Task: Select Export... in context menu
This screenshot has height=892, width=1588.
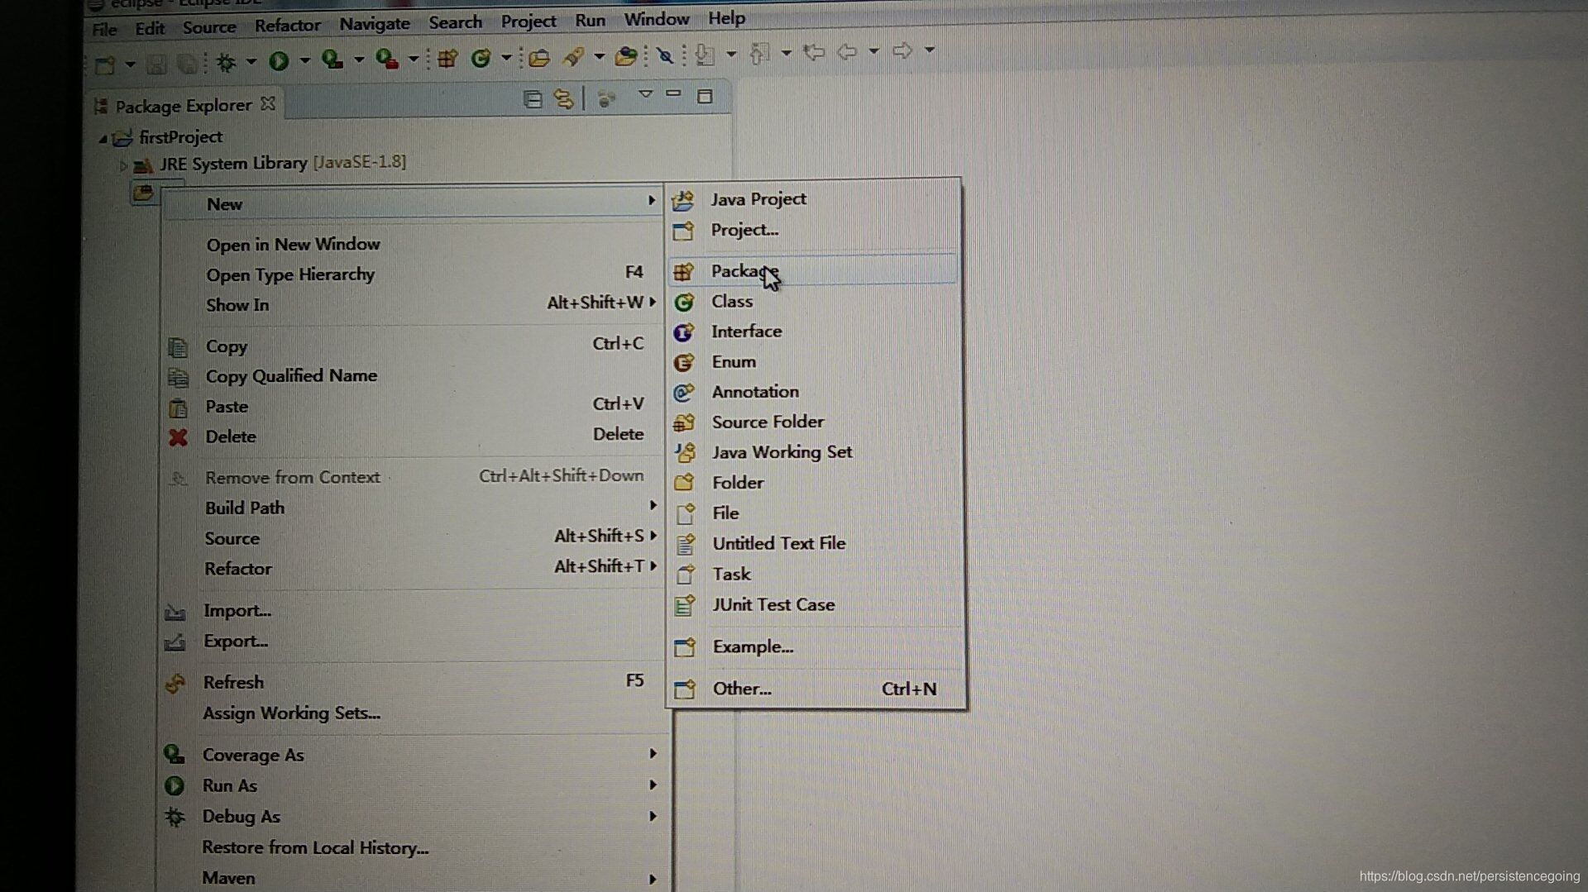Action: click(x=414, y=642)
